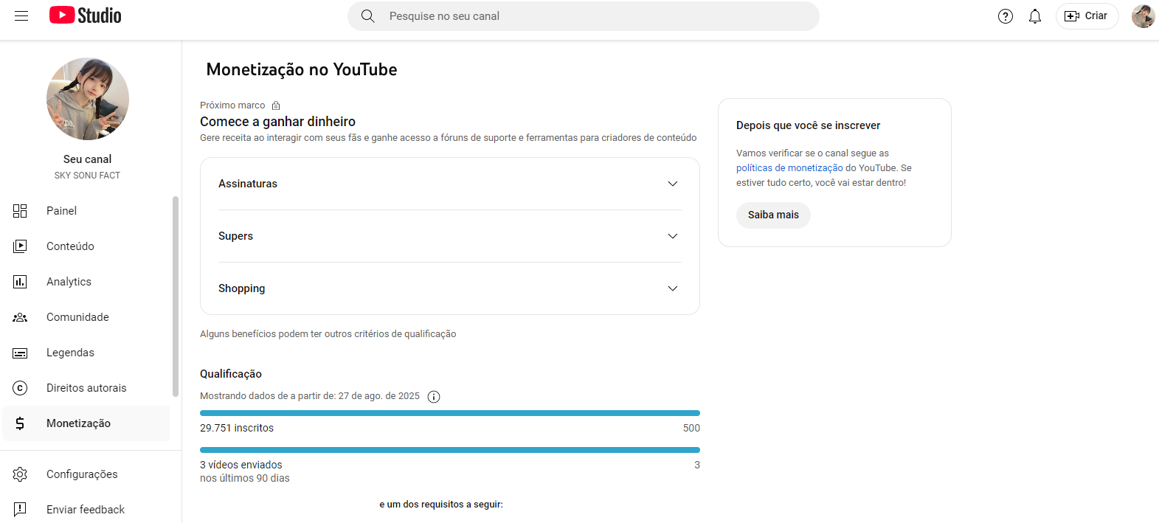The height and width of the screenshot is (523, 1159).
Task: Open Legendas in the sidebar
Action: point(86,353)
